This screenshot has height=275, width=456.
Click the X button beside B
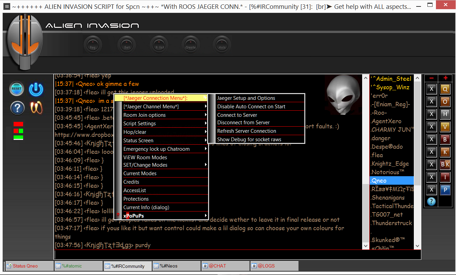pyautogui.click(x=432, y=139)
